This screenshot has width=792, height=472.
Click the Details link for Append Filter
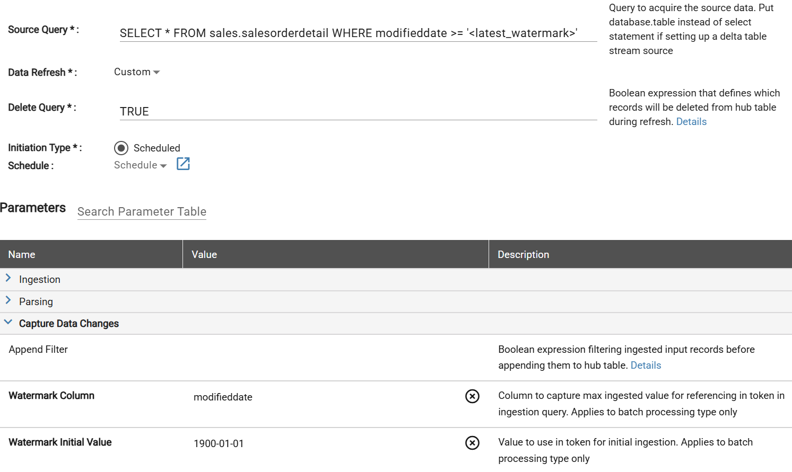point(646,365)
